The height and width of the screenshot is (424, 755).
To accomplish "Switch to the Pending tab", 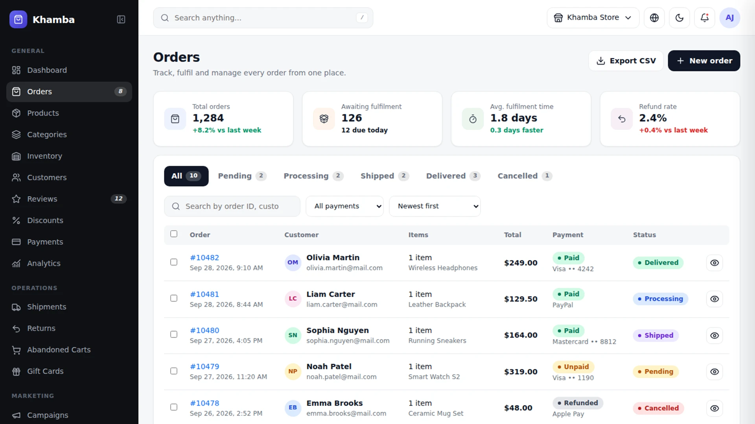I will coord(242,176).
